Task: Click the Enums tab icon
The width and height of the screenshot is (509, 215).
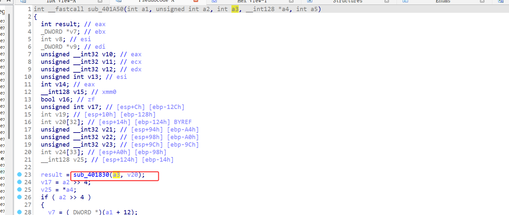Action: [x=405, y=1]
